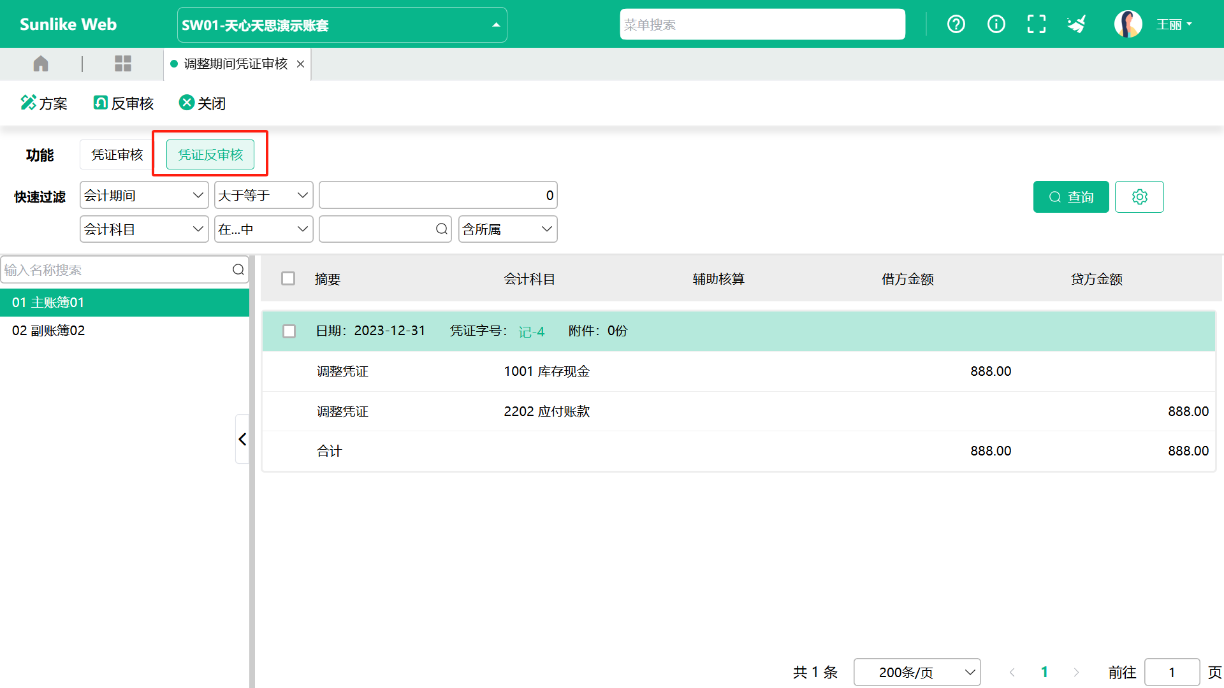1224x688 pixels.
Task: Click page number 1 in pagination
Action: (x=1044, y=672)
